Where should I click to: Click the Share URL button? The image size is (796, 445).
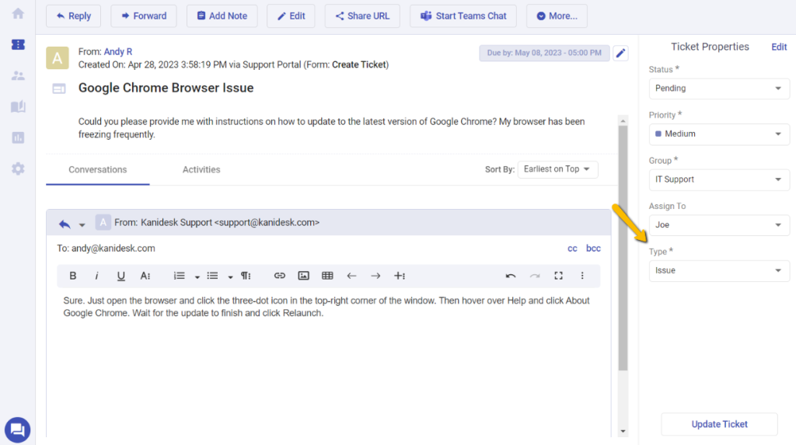(x=362, y=16)
